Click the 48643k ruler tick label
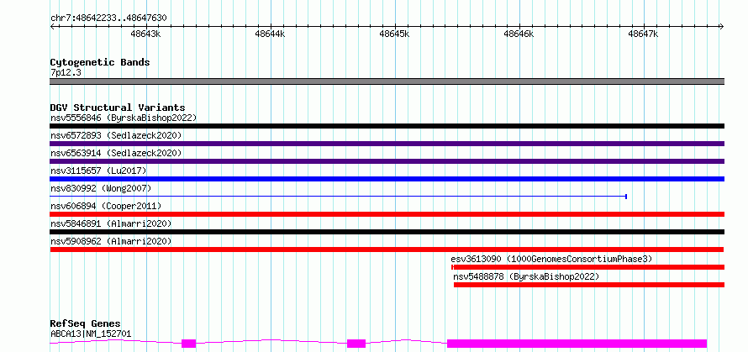The image size is (748, 352). tap(145, 34)
